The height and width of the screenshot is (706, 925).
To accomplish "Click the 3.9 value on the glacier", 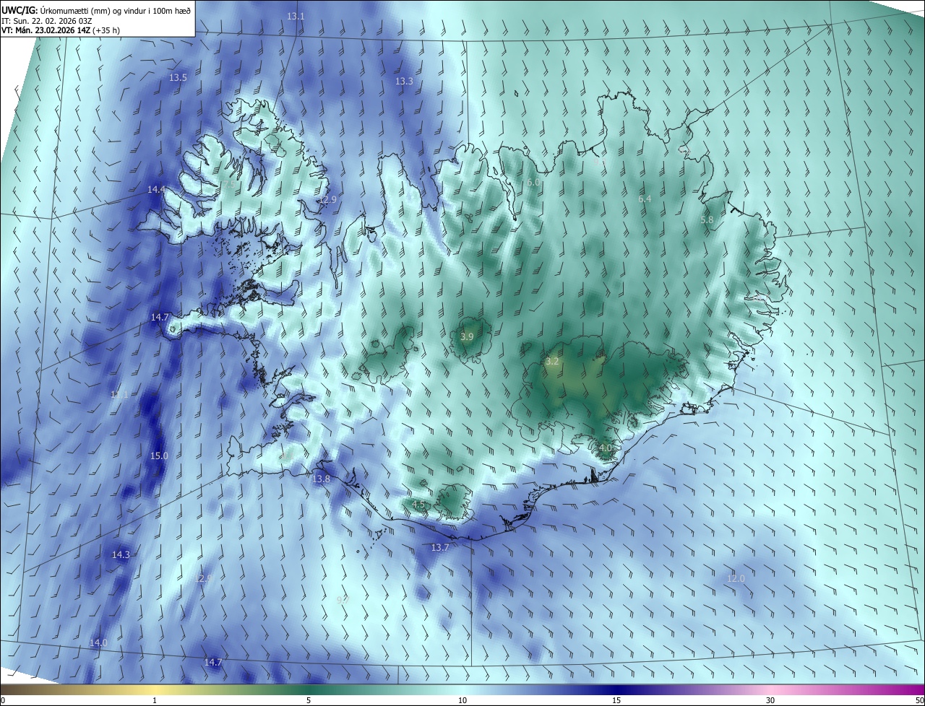I will pyautogui.click(x=467, y=336).
